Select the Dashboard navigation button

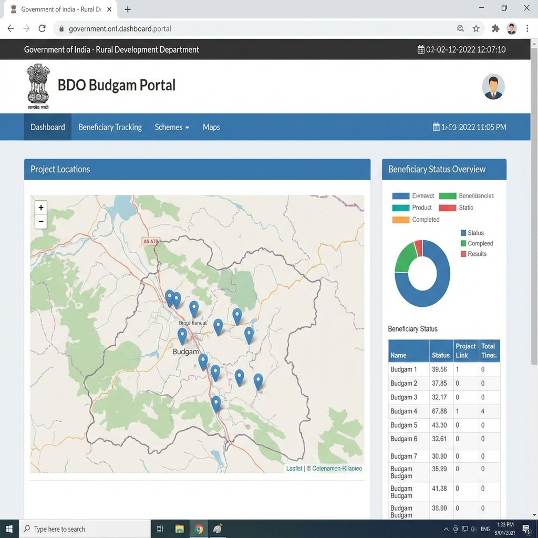pos(47,127)
